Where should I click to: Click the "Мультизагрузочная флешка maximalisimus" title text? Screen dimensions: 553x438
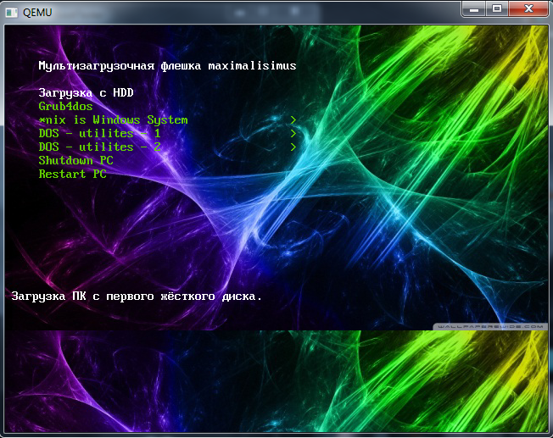point(168,66)
